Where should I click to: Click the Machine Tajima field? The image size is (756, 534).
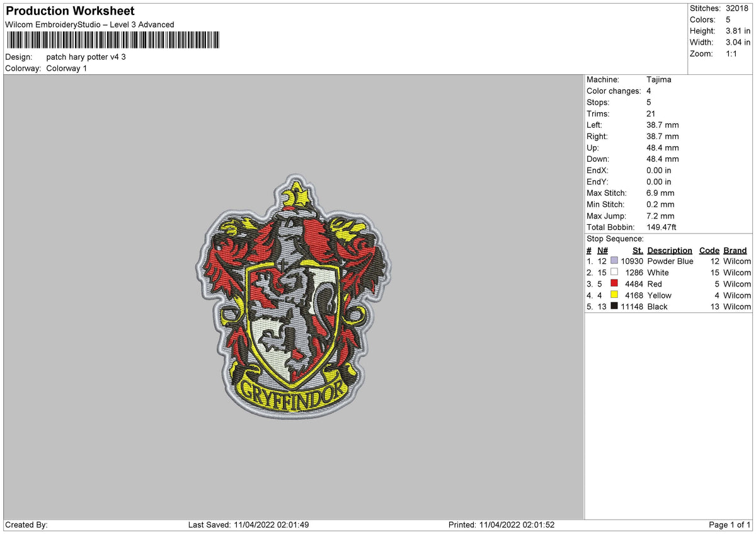[x=658, y=79]
